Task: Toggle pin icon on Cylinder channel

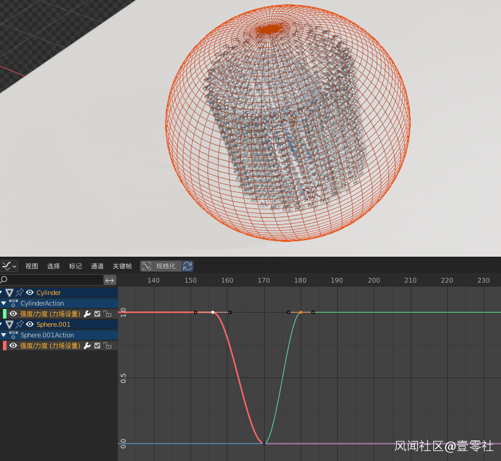Action: click(x=19, y=293)
